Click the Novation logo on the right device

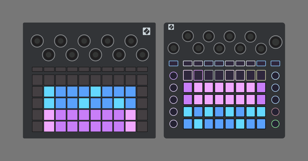coord(171,27)
